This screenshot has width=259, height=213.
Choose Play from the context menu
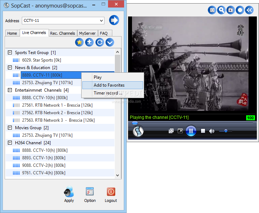(113, 77)
